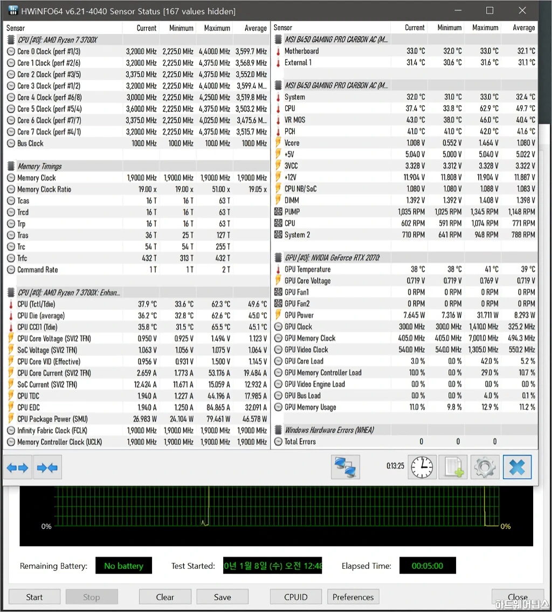The height and width of the screenshot is (612, 552).
Task: Select the PCH temperature row
Action: pyautogui.click(x=404, y=131)
